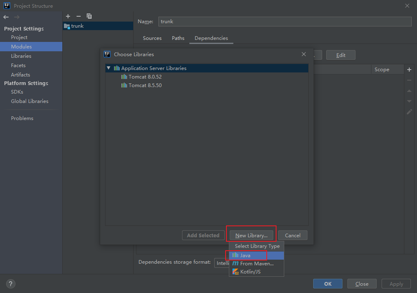The width and height of the screenshot is (417, 293).
Task: Click remove dependency minus icon
Action: coord(409,80)
